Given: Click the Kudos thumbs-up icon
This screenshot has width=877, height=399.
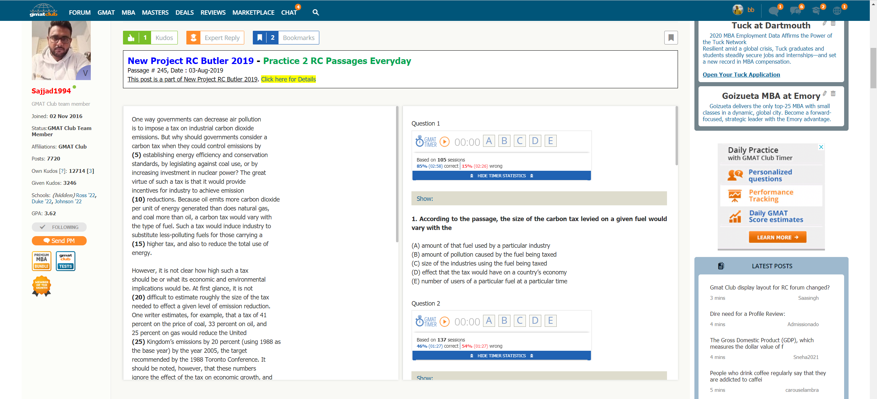Looking at the screenshot, I should [131, 38].
